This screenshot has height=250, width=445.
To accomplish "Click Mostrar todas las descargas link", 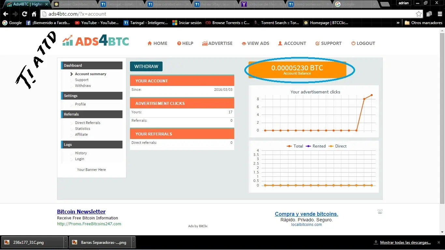I will pos(405,243).
